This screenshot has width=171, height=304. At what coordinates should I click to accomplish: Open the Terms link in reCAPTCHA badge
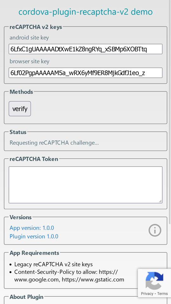162,294
